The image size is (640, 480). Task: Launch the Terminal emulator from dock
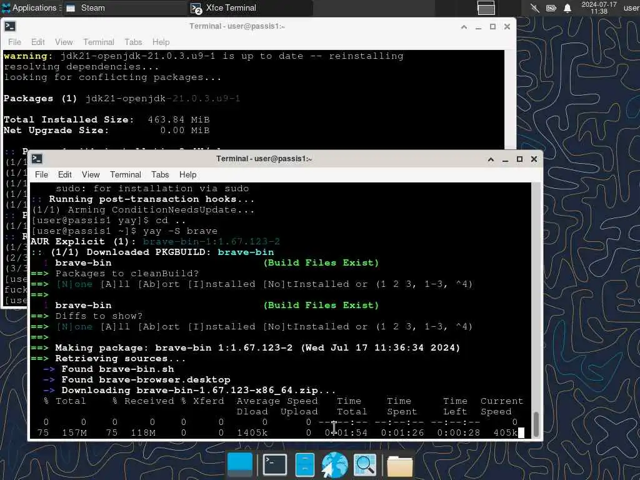click(x=275, y=464)
